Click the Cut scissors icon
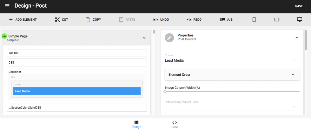Viewport: 311px width, 130px height. coord(57,20)
